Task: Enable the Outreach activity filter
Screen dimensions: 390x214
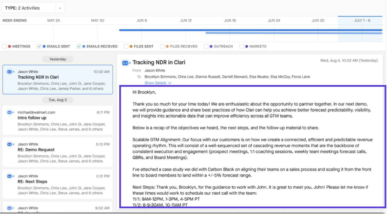Action: (x=206, y=47)
